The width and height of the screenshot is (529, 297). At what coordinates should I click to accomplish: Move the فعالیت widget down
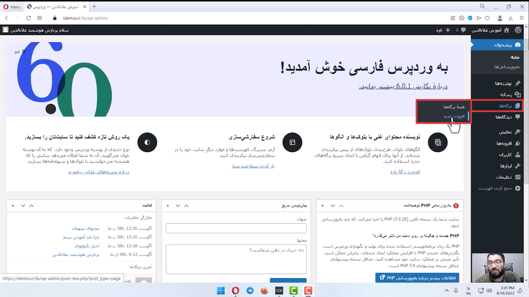(x=23, y=206)
